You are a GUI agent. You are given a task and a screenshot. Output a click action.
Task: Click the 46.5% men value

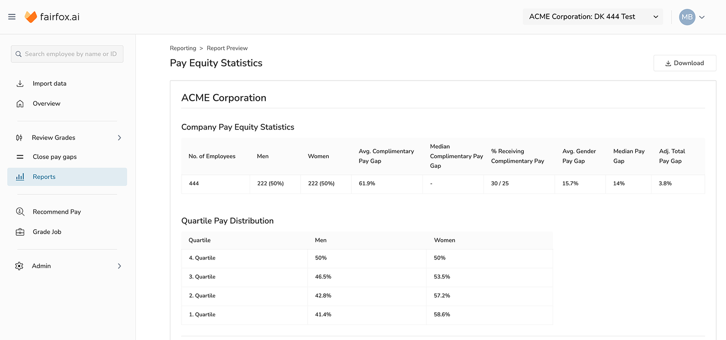[323, 277]
